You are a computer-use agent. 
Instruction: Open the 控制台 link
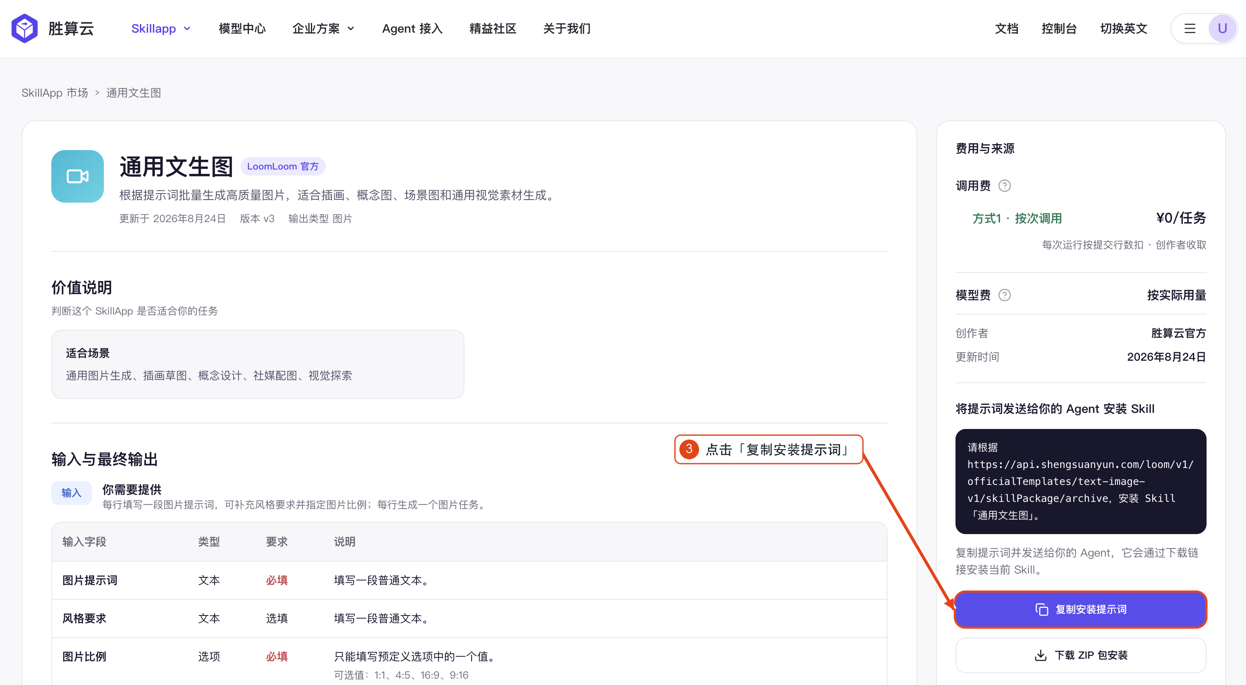(x=1059, y=28)
